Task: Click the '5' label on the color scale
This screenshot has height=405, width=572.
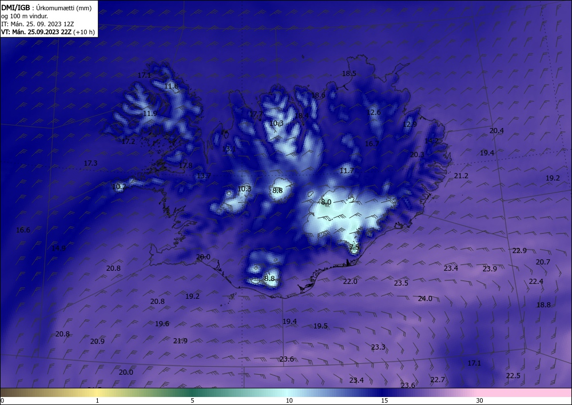Action: click(192, 400)
